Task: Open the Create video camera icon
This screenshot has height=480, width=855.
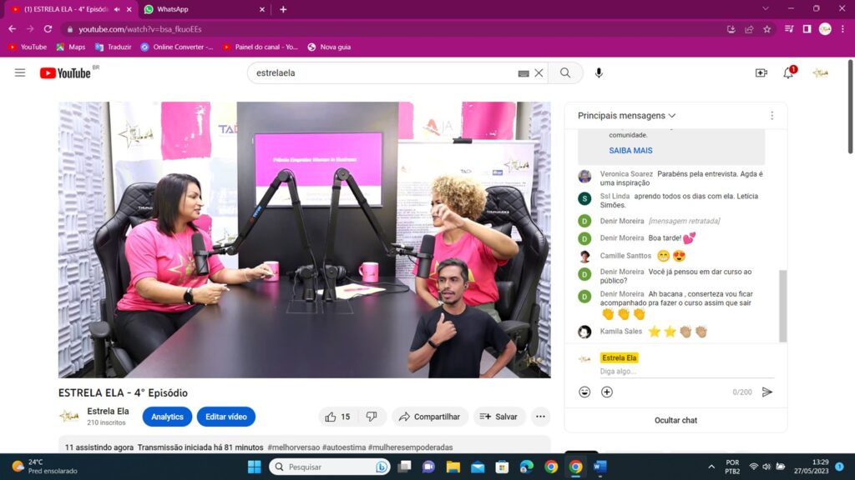Action: pos(761,73)
